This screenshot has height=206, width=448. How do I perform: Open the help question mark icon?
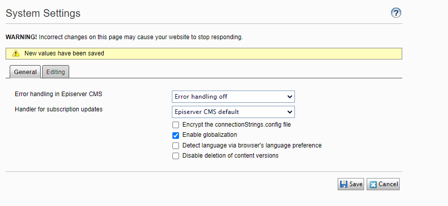(x=396, y=13)
